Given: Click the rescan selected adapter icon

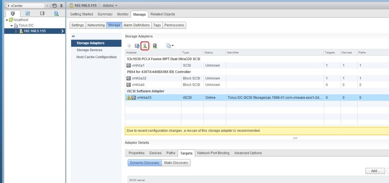Looking at the screenshot, I should click(x=155, y=46).
